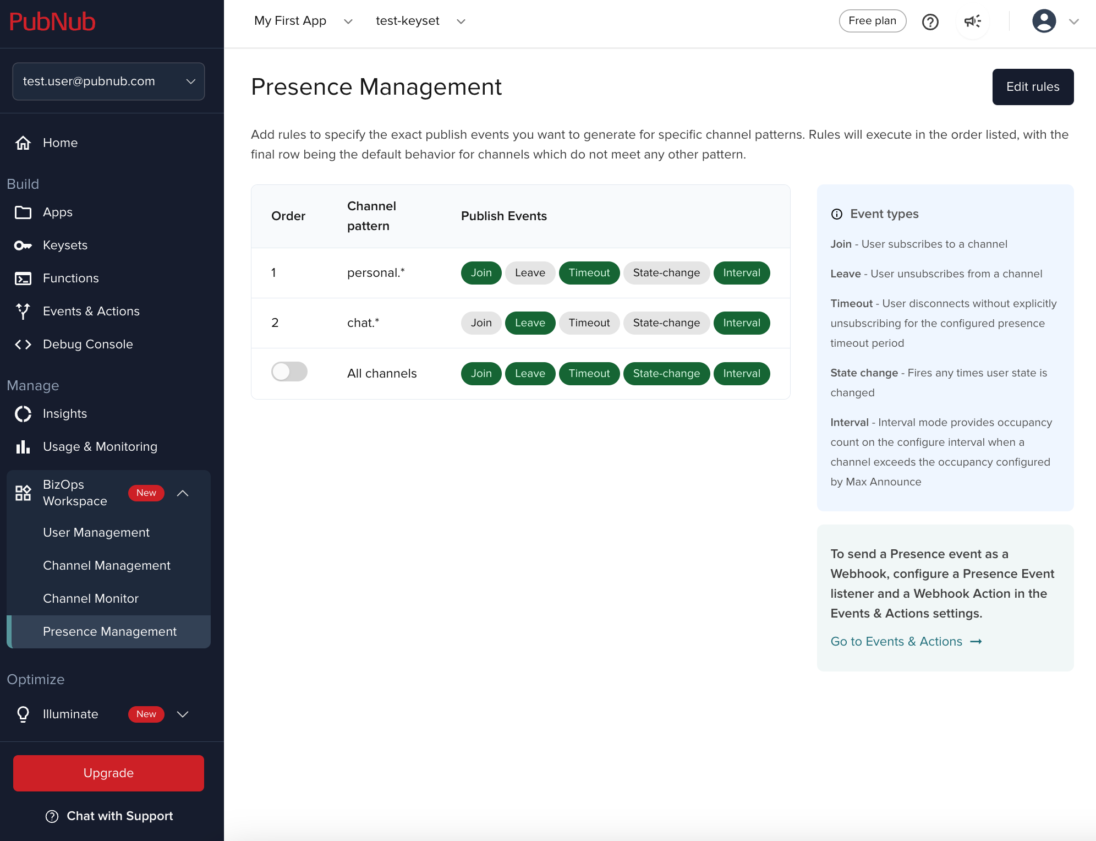The width and height of the screenshot is (1096, 841).
Task: Click the test.user@pubnub.com account selector
Action: tap(108, 81)
